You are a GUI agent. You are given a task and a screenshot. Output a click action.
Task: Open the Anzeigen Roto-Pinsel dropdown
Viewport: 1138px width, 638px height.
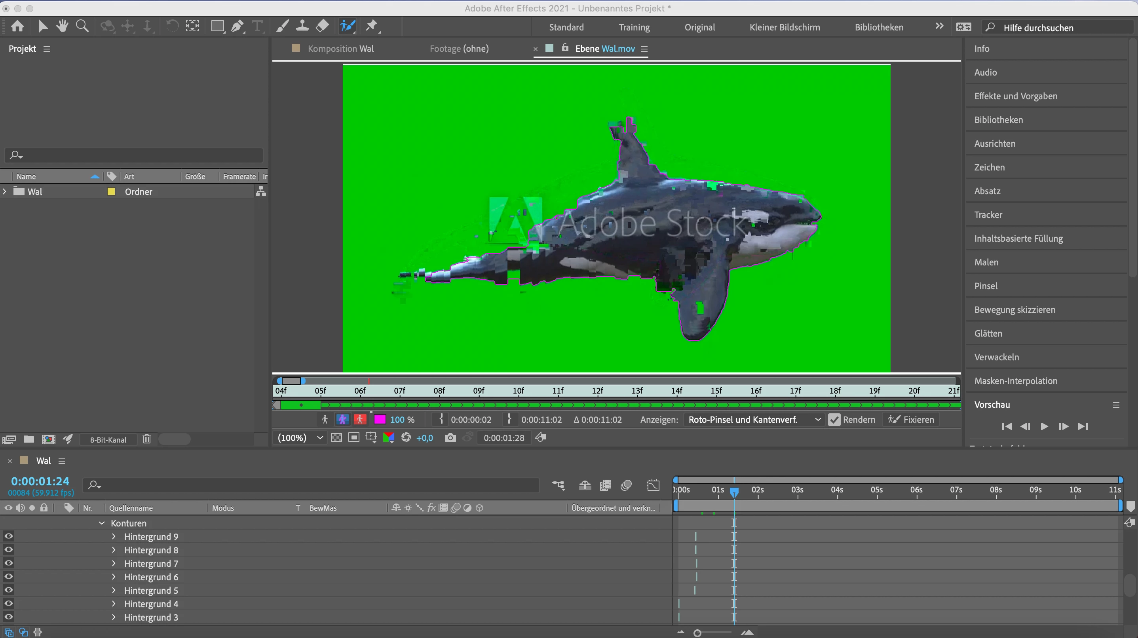tap(754, 420)
